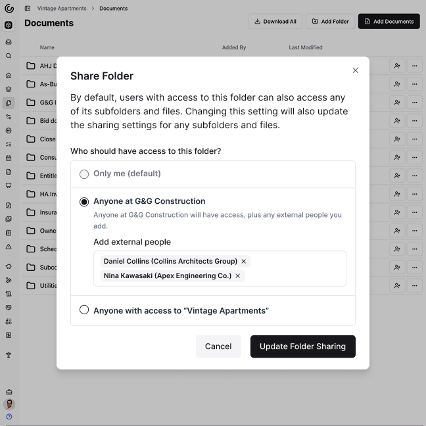This screenshot has width=426, height=426.
Task: Select the "Only me (default)" option
Action: point(84,174)
